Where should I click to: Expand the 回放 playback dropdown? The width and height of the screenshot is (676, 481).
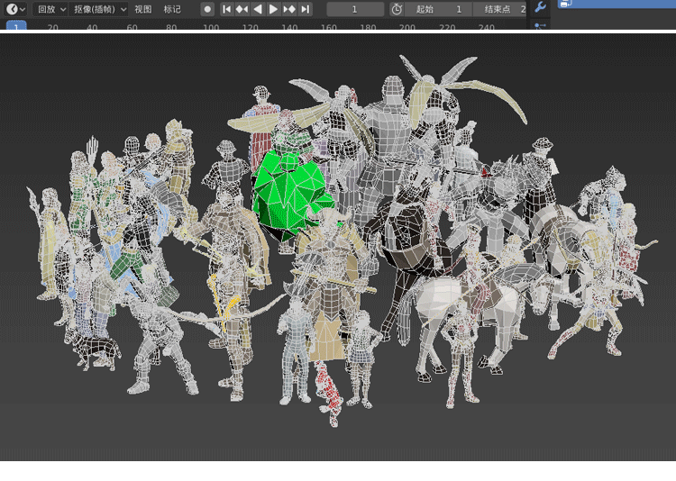coord(51,9)
